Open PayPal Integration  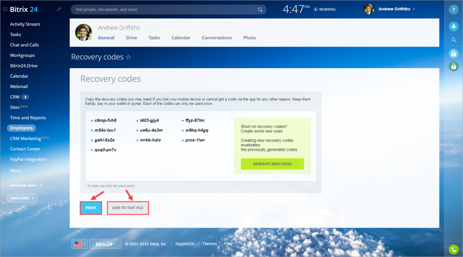click(29, 159)
